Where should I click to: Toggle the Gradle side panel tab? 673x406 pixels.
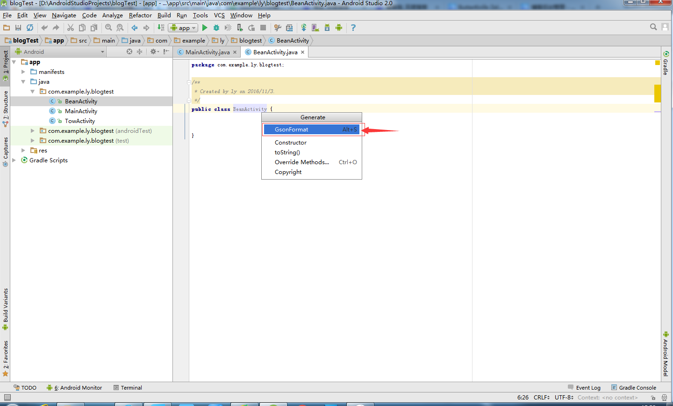(x=666, y=63)
